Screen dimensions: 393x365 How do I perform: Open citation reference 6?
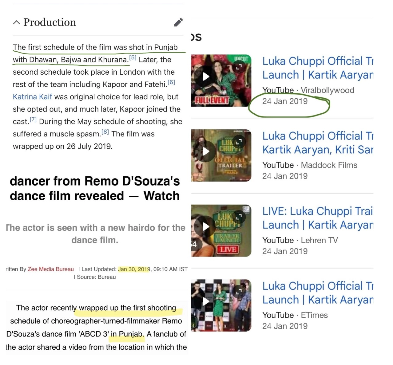(x=171, y=82)
